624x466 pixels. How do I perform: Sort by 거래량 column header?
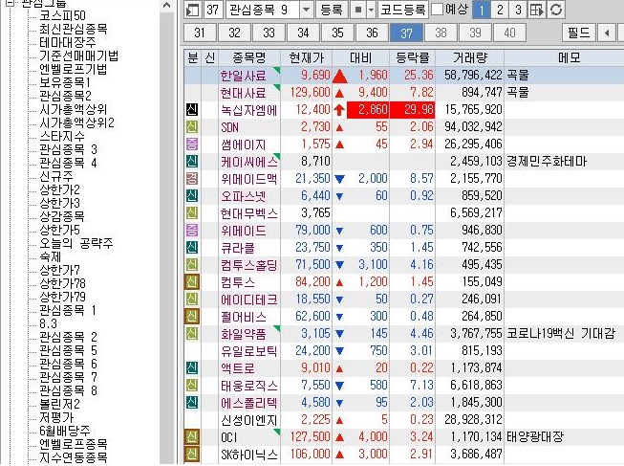[470, 58]
